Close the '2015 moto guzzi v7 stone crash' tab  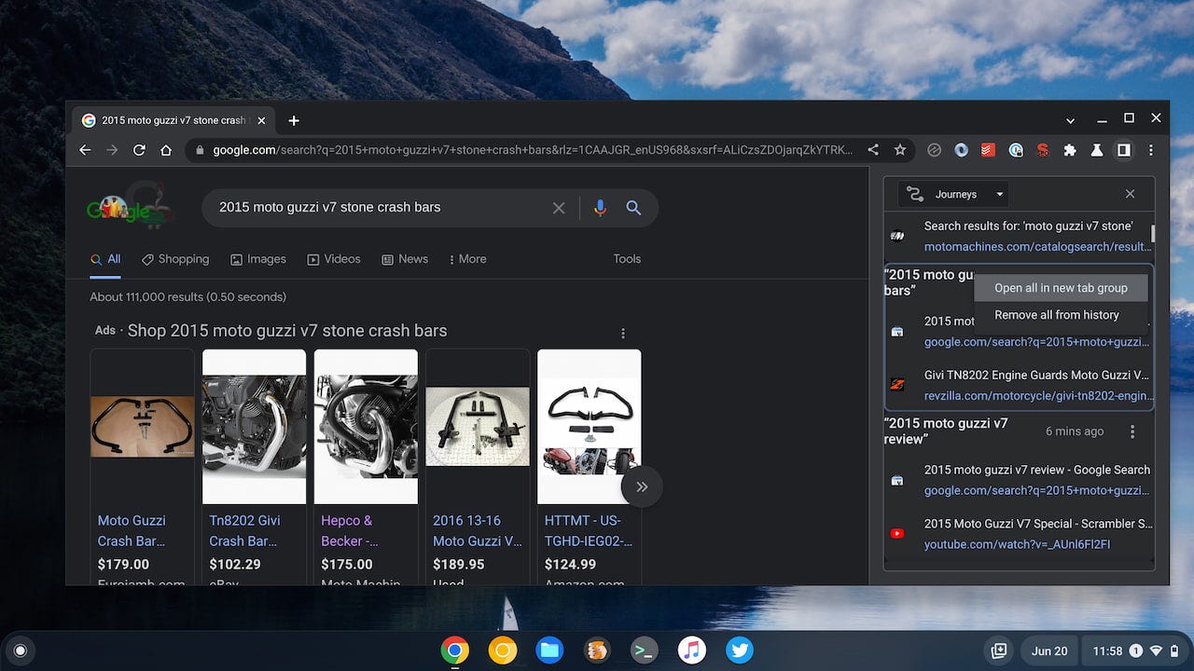261,120
